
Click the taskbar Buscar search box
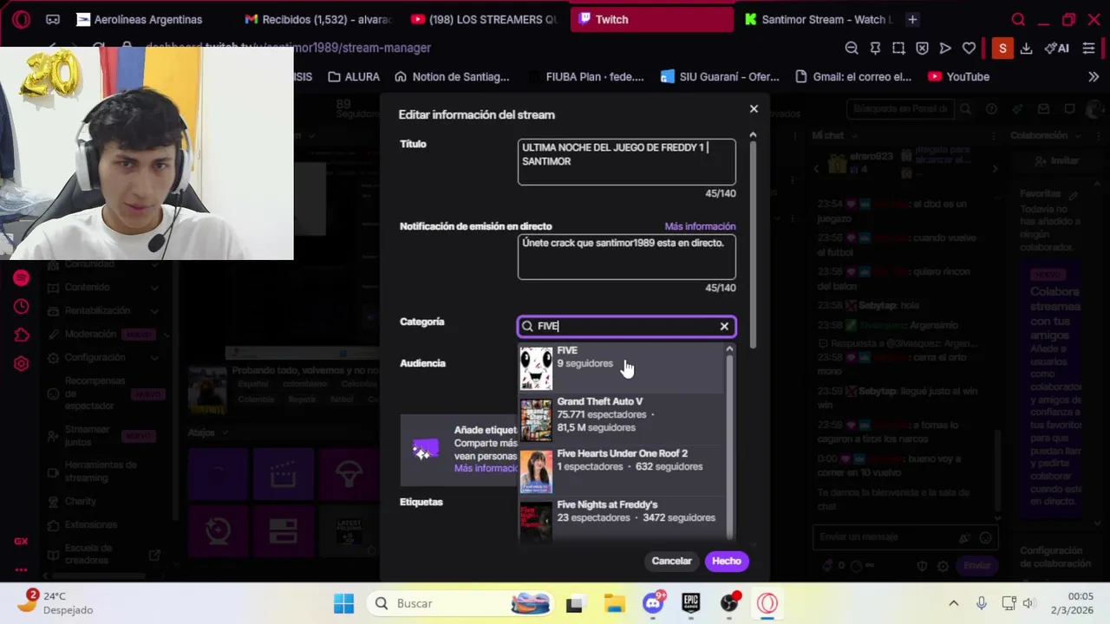click(x=460, y=603)
